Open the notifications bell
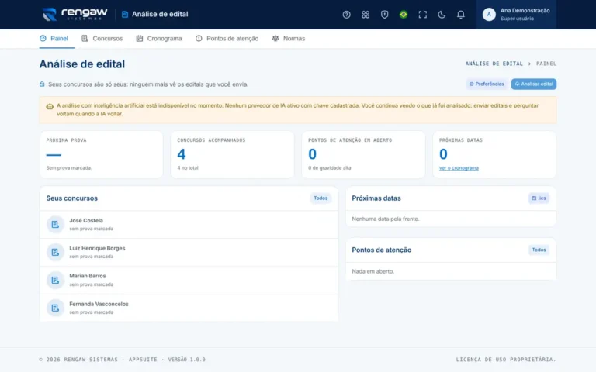The width and height of the screenshot is (596, 372). [460, 15]
